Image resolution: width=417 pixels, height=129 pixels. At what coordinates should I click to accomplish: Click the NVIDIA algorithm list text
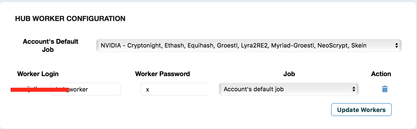click(x=233, y=46)
